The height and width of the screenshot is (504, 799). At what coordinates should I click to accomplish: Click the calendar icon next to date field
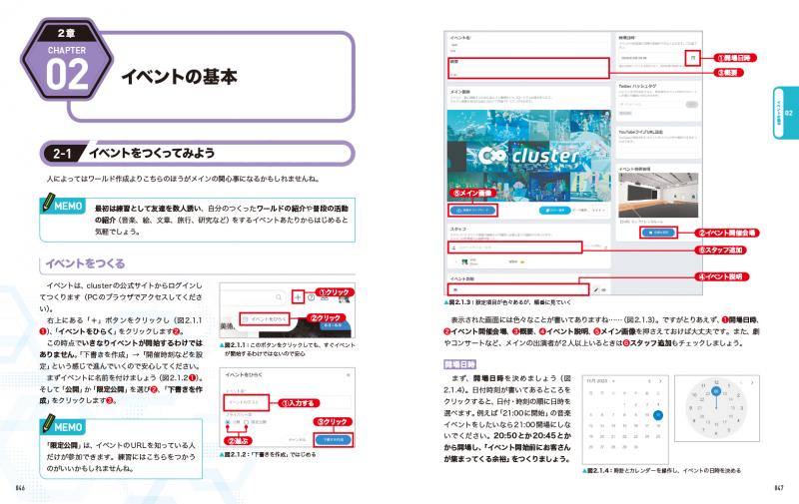coord(693,58)
